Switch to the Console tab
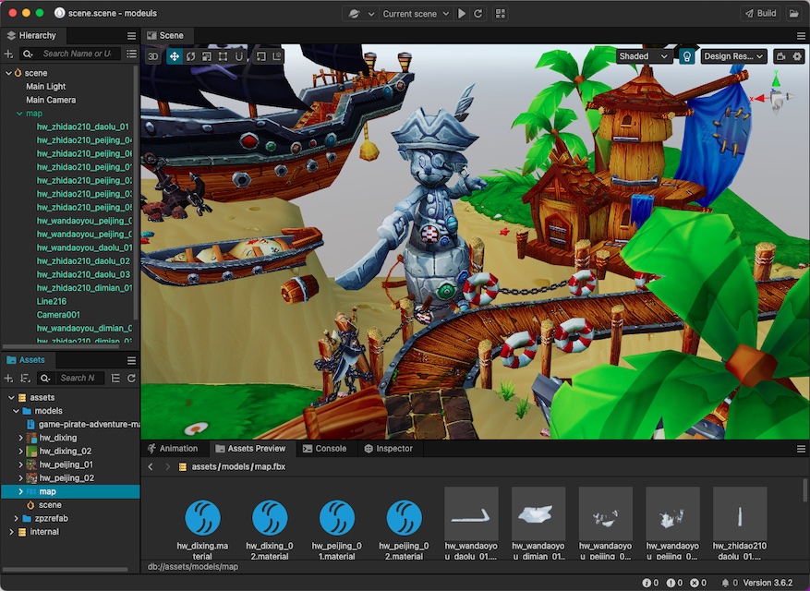The height and width of the screenshot is (591, 810). coord(325,449)
